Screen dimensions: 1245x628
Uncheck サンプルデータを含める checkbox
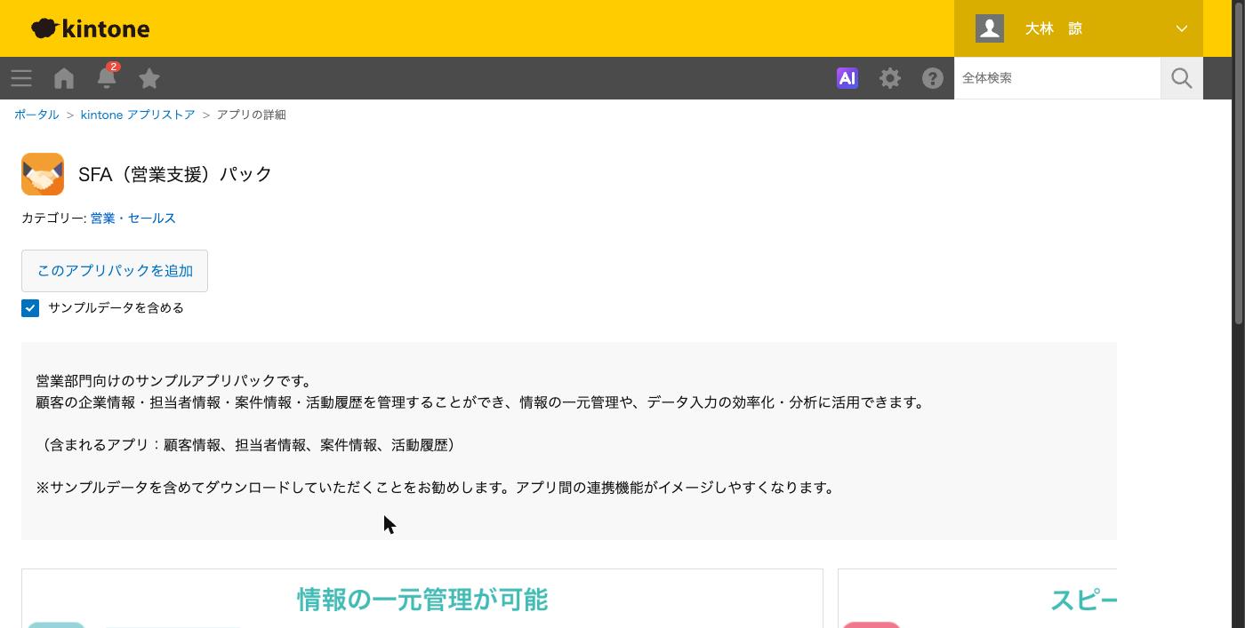(30, 308)
